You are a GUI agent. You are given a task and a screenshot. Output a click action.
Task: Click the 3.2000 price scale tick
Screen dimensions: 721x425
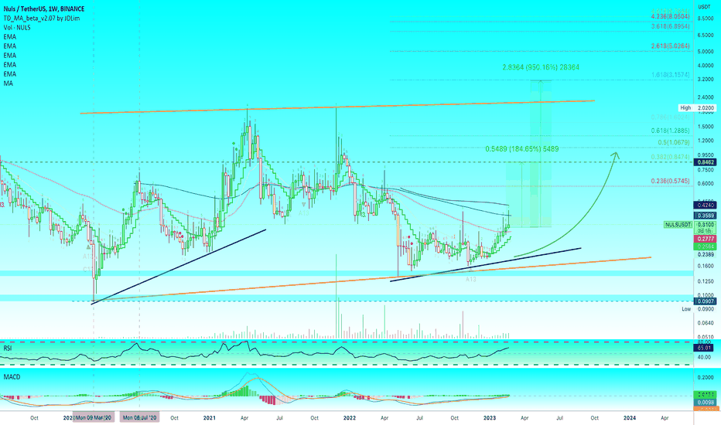click(706, 80)
